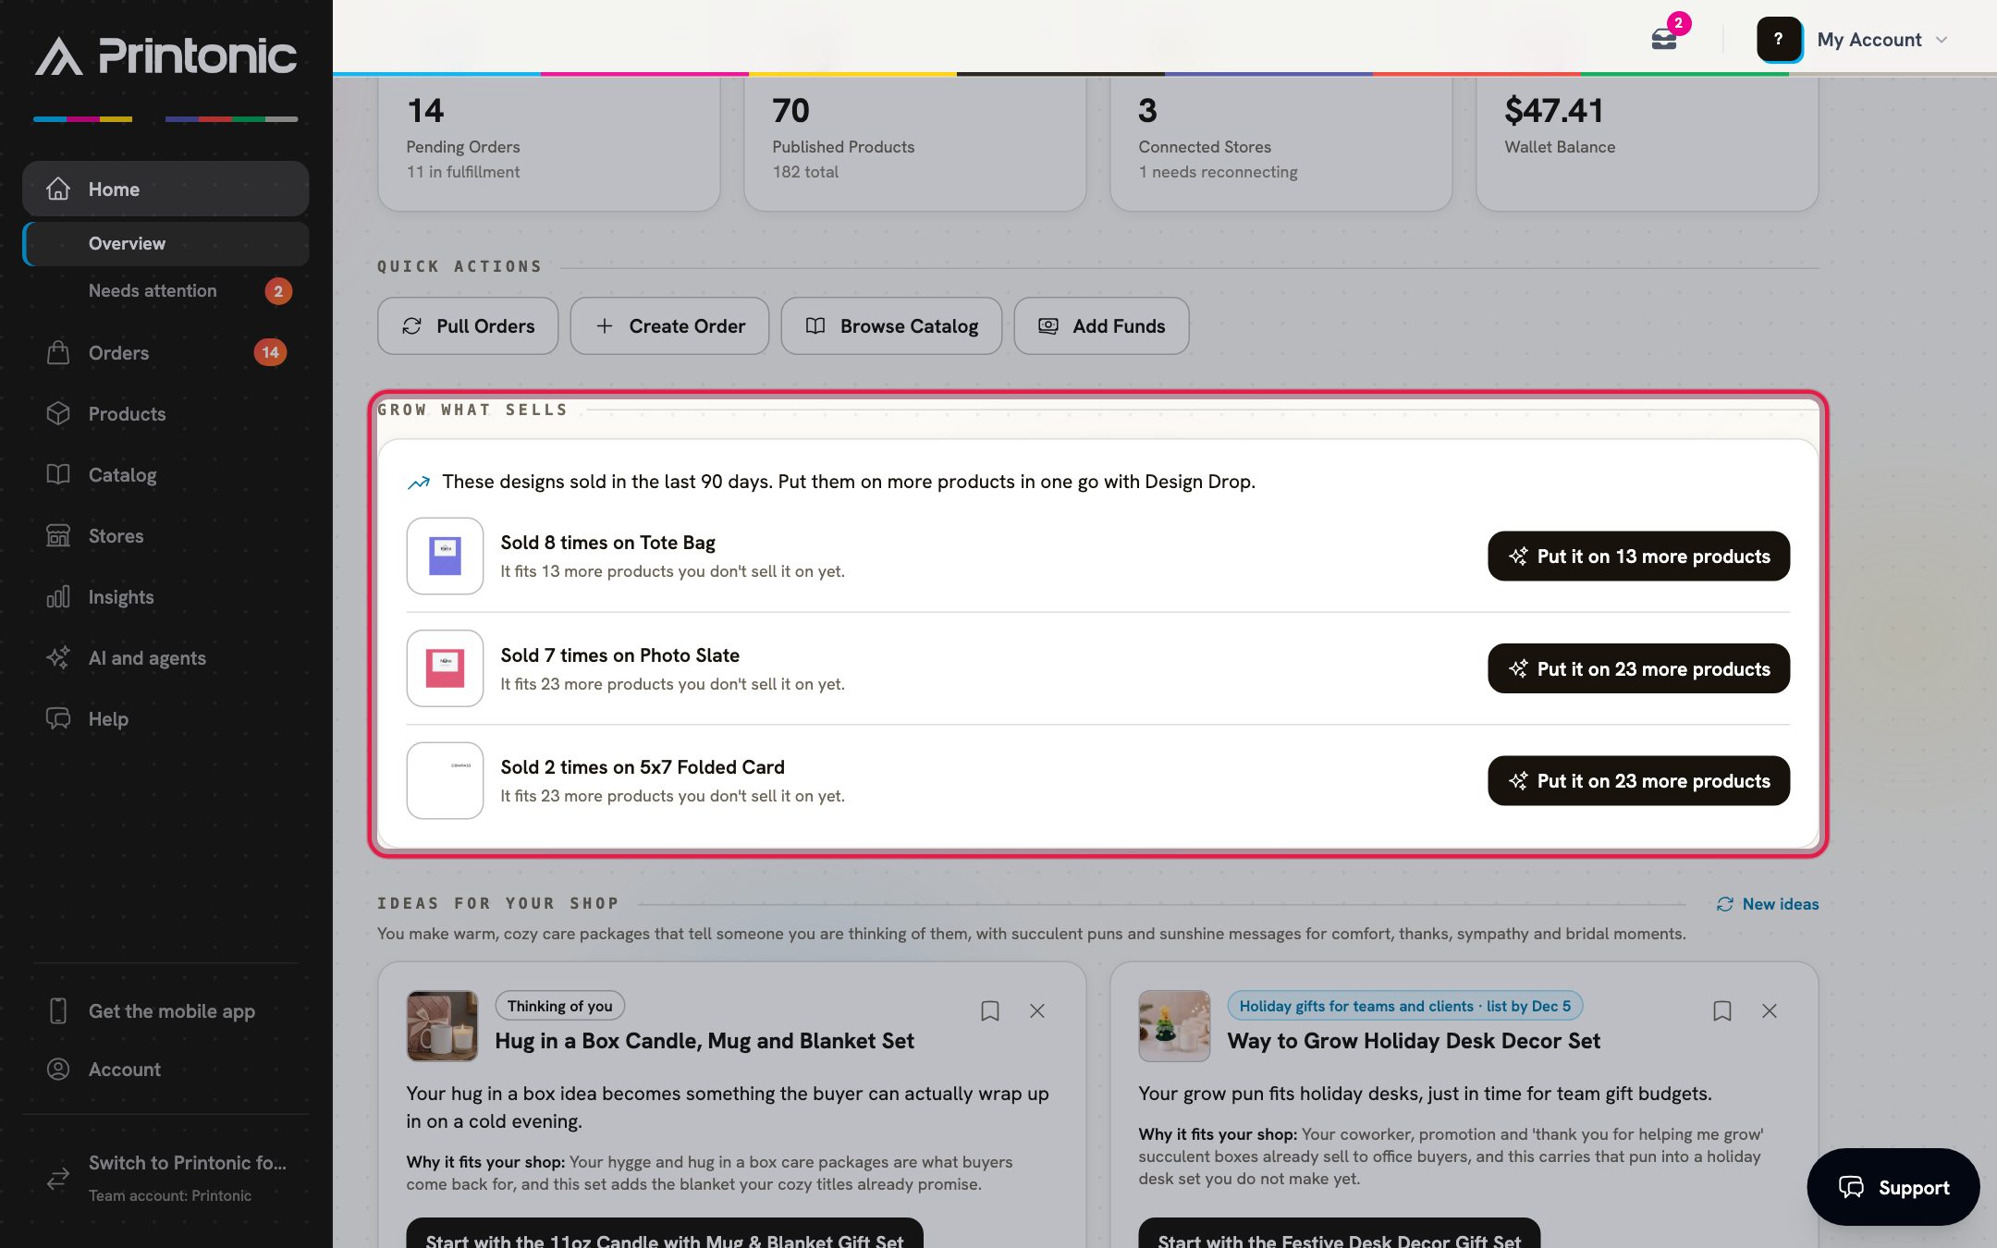Click the question mark avatar icon
This screenshot has width=1997, height=1248.
1778,40
